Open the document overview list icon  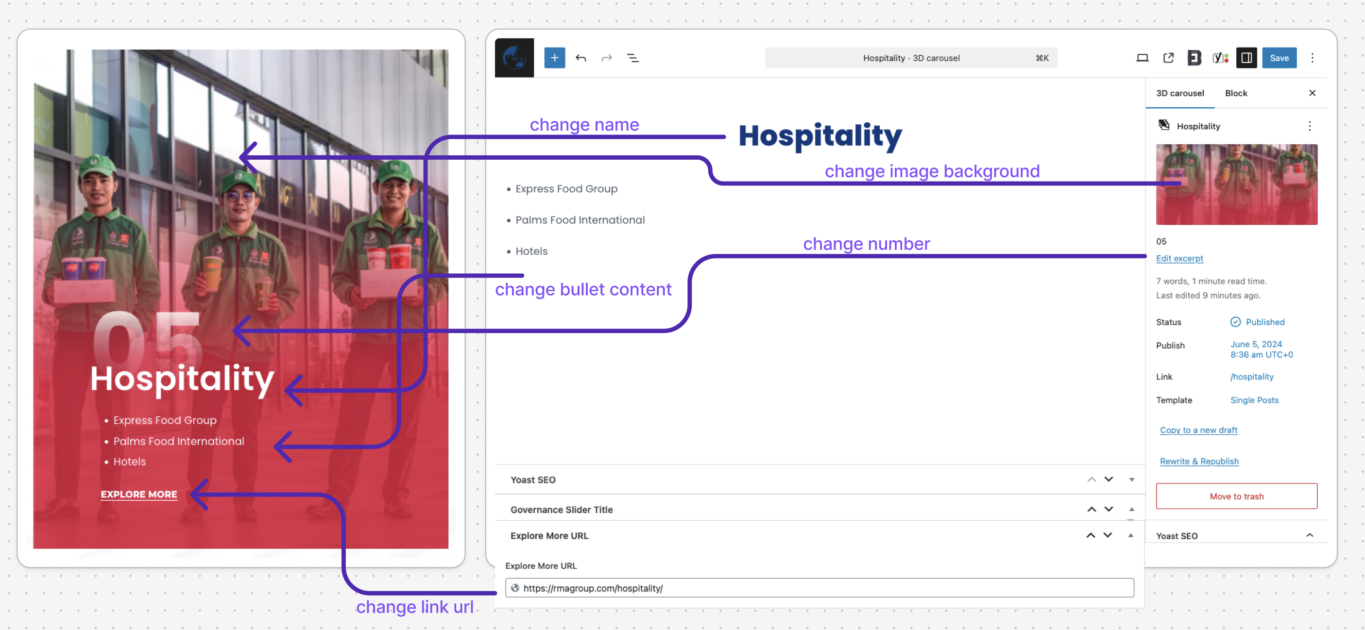coord(632,58)
